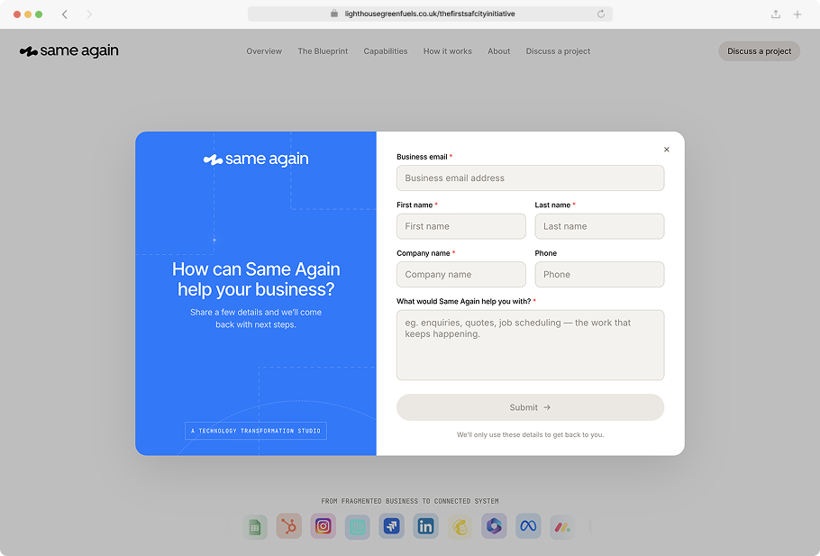Click the Meta integration icon
This screenshot has width=820, height=556.
528,526
